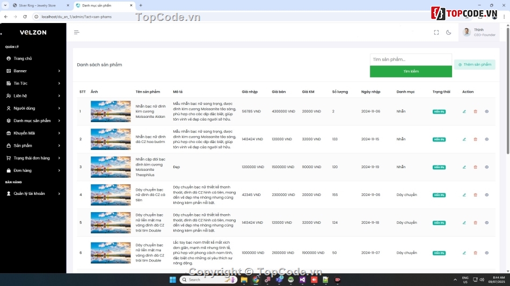Expand Trạng thái đơn hàng chevron
Viewport: 510px width, 286px height.
pyautogui.click(x=59, y=158)
